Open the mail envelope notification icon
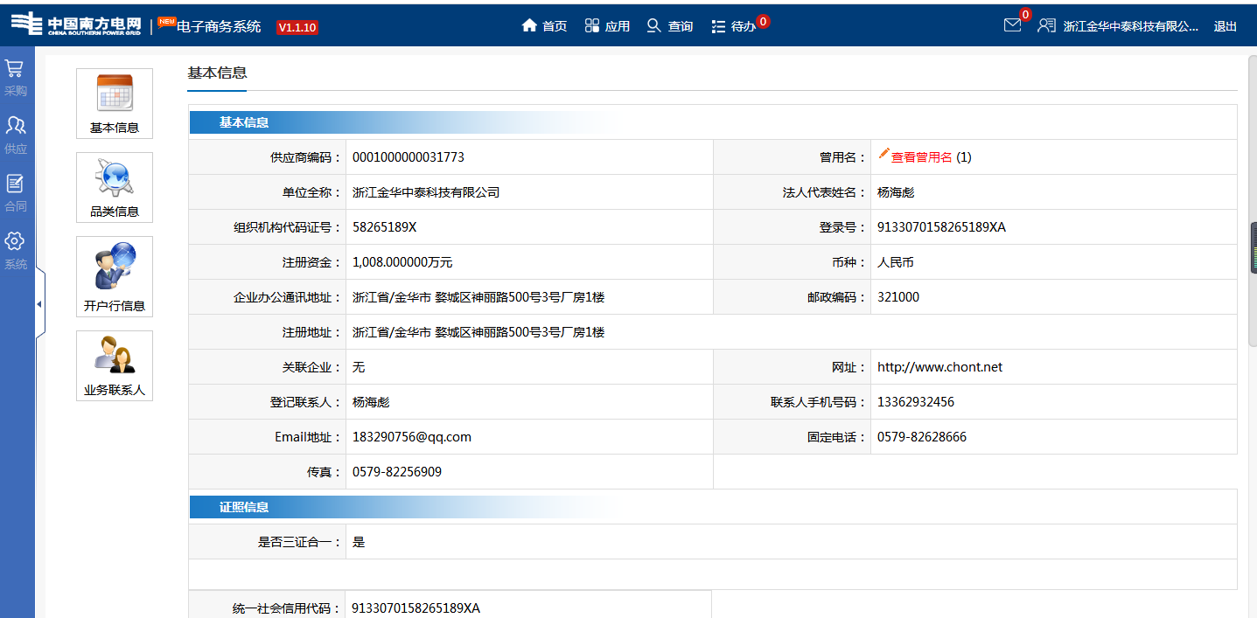1257x618 pixels. click(1012, 25)
